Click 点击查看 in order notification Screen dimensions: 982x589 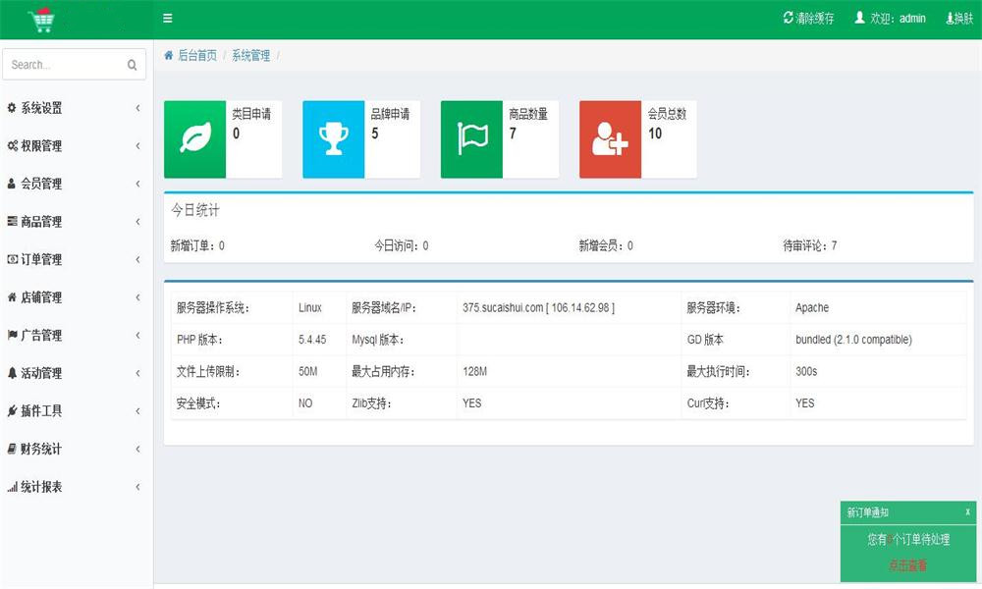pos(907,565)
